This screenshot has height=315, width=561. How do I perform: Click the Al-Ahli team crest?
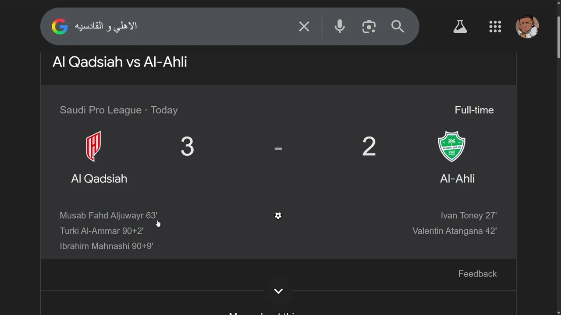(451, 147)
